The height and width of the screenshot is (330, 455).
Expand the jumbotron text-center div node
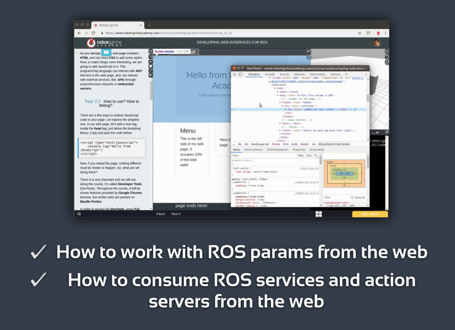pyautogui.click(x=285, y=109)
